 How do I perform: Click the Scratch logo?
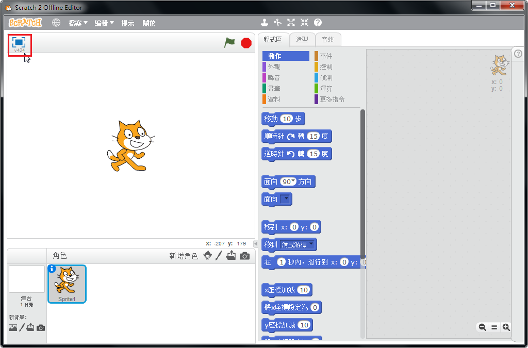[x=25, y=23]
